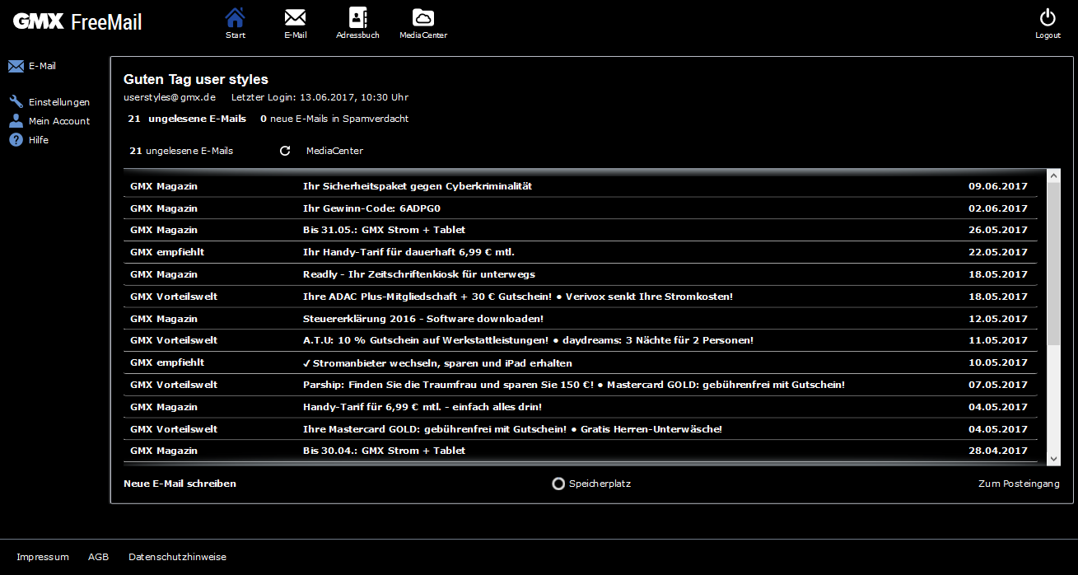The width and height of the screenshot is (1078, 575).
Task: Click the Logout power icon
Action: point(1048,18)
